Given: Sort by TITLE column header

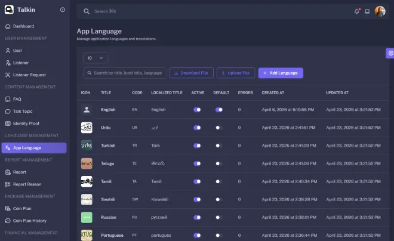Looking at the screenshot, I should click(x=106, y=92).
